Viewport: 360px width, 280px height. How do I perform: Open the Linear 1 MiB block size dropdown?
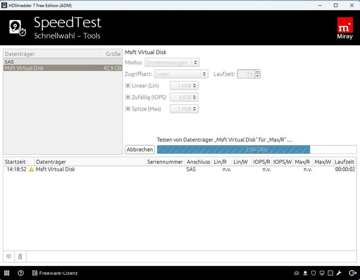pyautogui.click(x=184, y=85)
